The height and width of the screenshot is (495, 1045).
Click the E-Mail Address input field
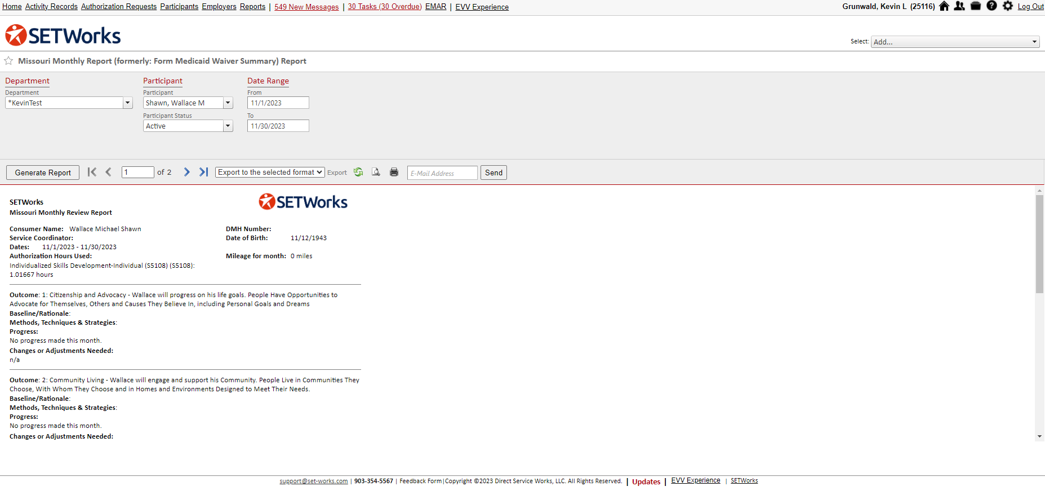(442, 173)
